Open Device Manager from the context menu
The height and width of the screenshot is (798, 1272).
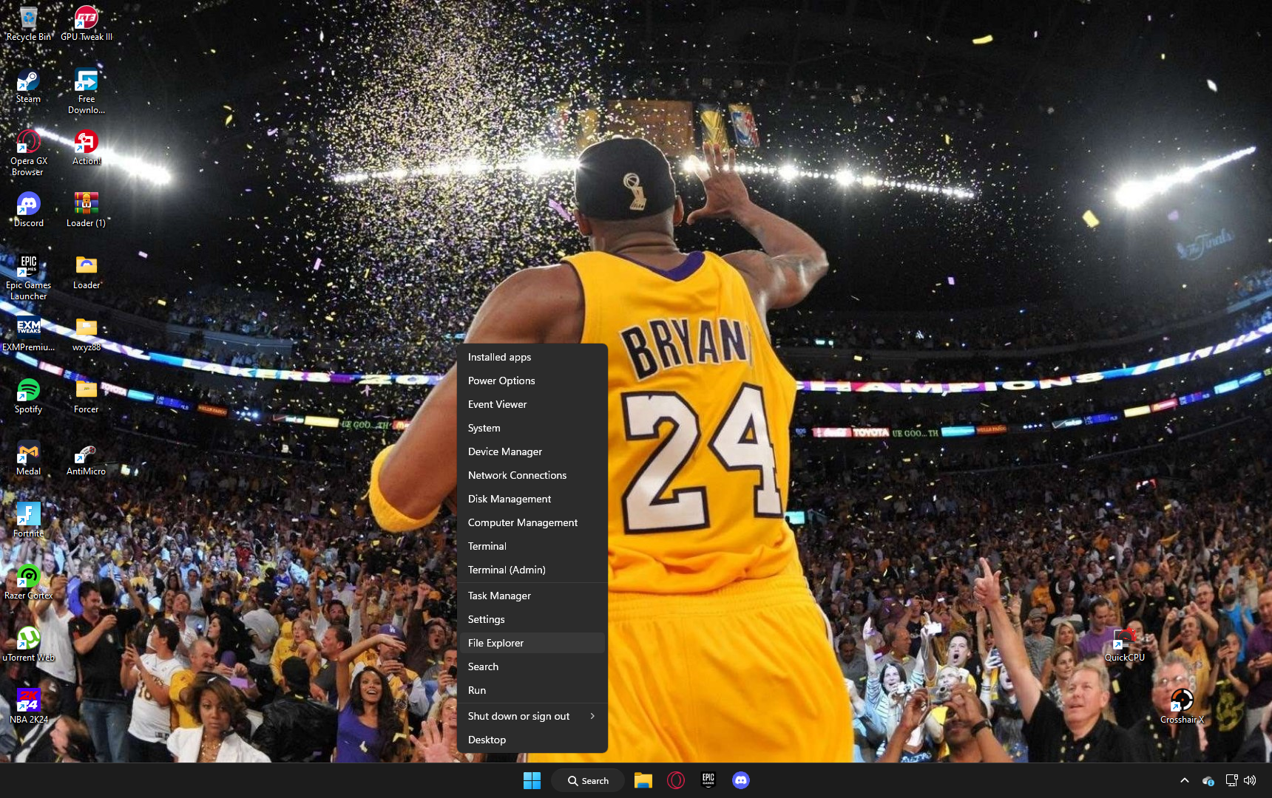pyautogui.click(x=505, y=451)
